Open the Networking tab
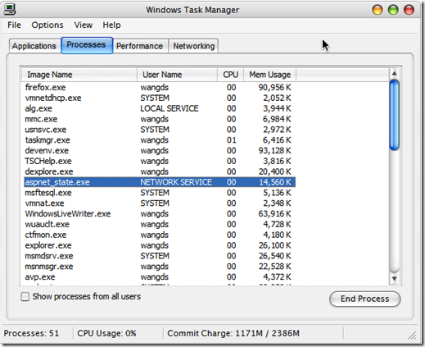 click(x=194, y=46)
